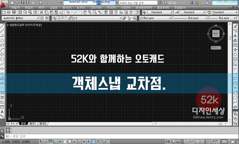Click the 모형 button in status bar

click(168, 141)
